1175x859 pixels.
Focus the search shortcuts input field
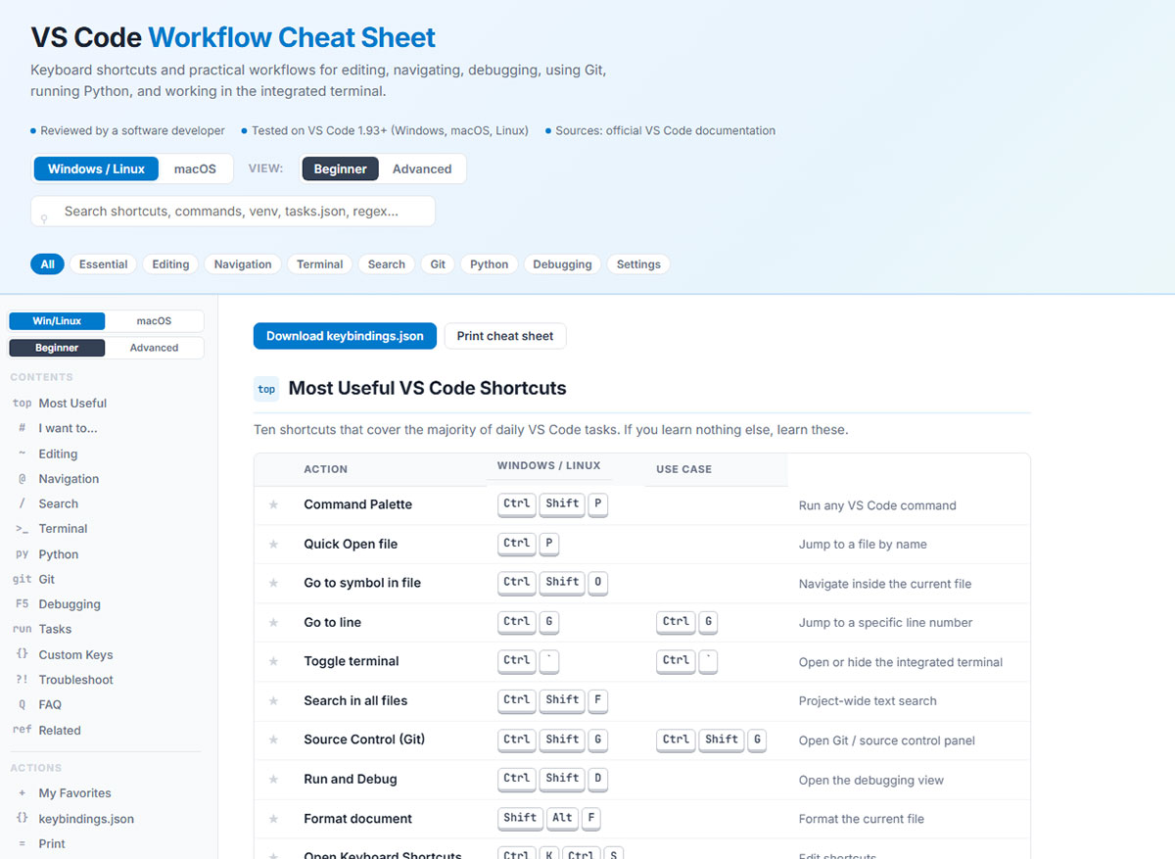(x=233, y=212)
